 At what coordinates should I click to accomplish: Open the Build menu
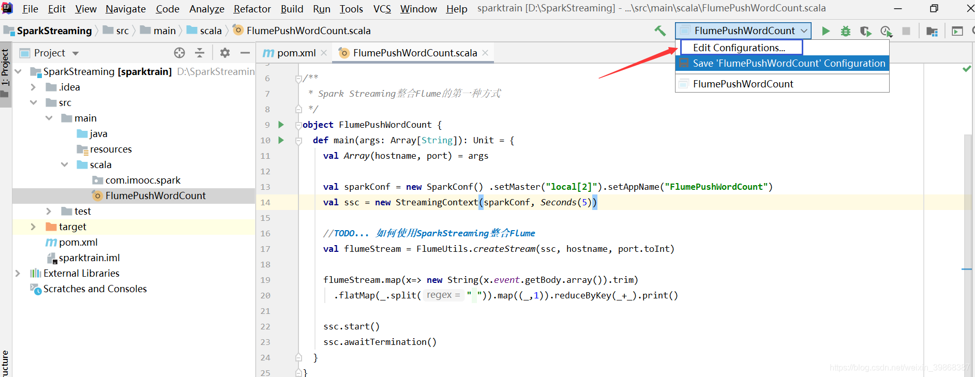coord(292,9)
